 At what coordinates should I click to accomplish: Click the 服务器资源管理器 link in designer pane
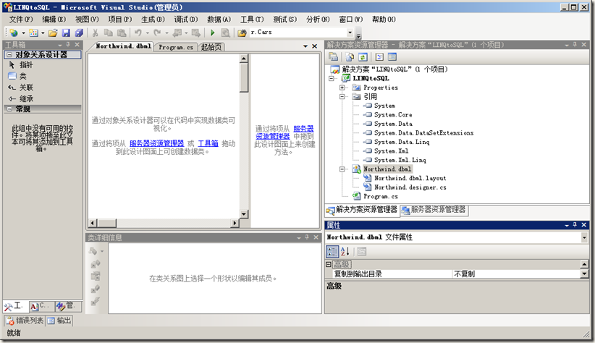coord(157,143)
